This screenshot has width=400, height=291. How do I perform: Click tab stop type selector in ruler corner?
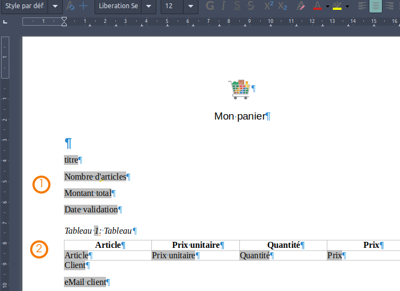click(x=5, y=22)
